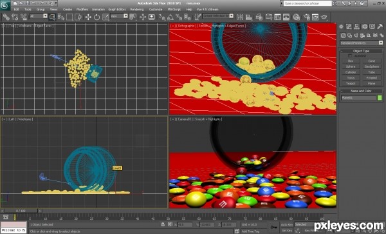Click Select and Manipulate icon

click(x=143, y=17)
